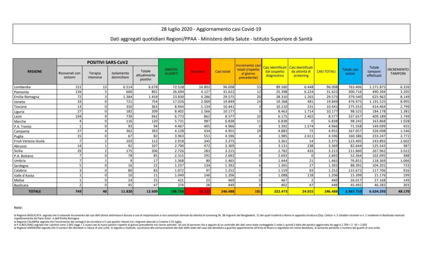Select the red 'Deceduti' column header

coord(198,71)
